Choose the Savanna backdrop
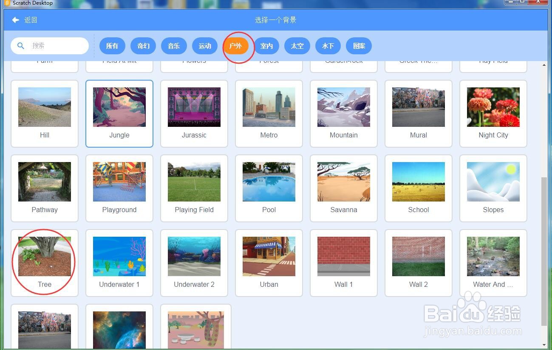The height and width of the screenshot is (350, 552). (344, 188)
